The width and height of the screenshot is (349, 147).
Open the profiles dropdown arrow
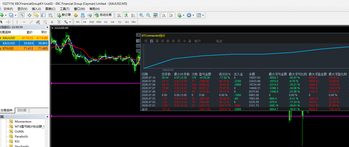pos(15,15)
